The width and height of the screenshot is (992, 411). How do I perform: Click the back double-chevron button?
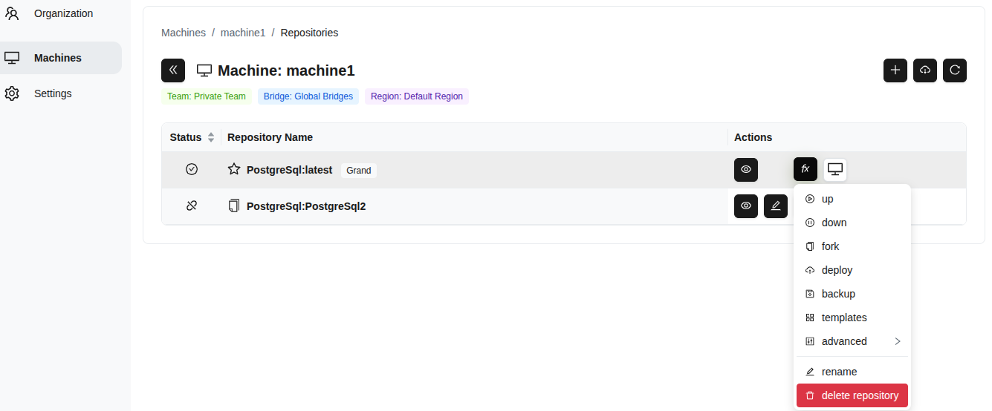(x=173, y=70)
